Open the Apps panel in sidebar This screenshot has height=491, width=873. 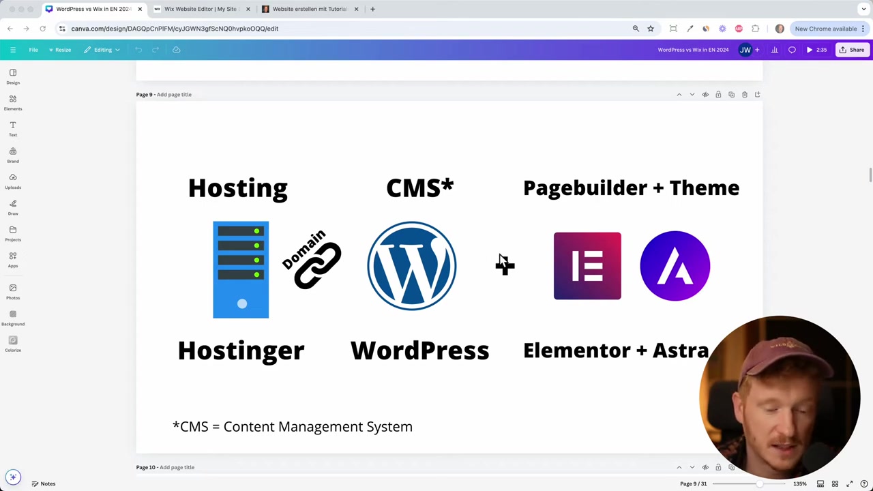13,259
